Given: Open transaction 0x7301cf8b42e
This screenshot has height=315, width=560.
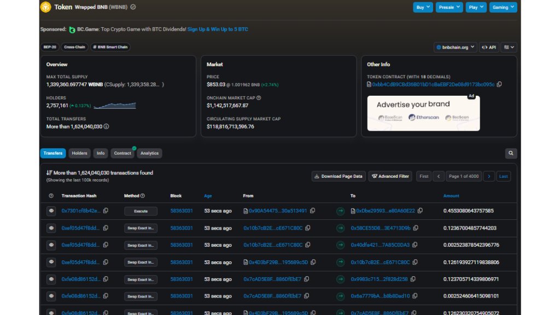Looking at the screenshot, I should coord(81,211).
